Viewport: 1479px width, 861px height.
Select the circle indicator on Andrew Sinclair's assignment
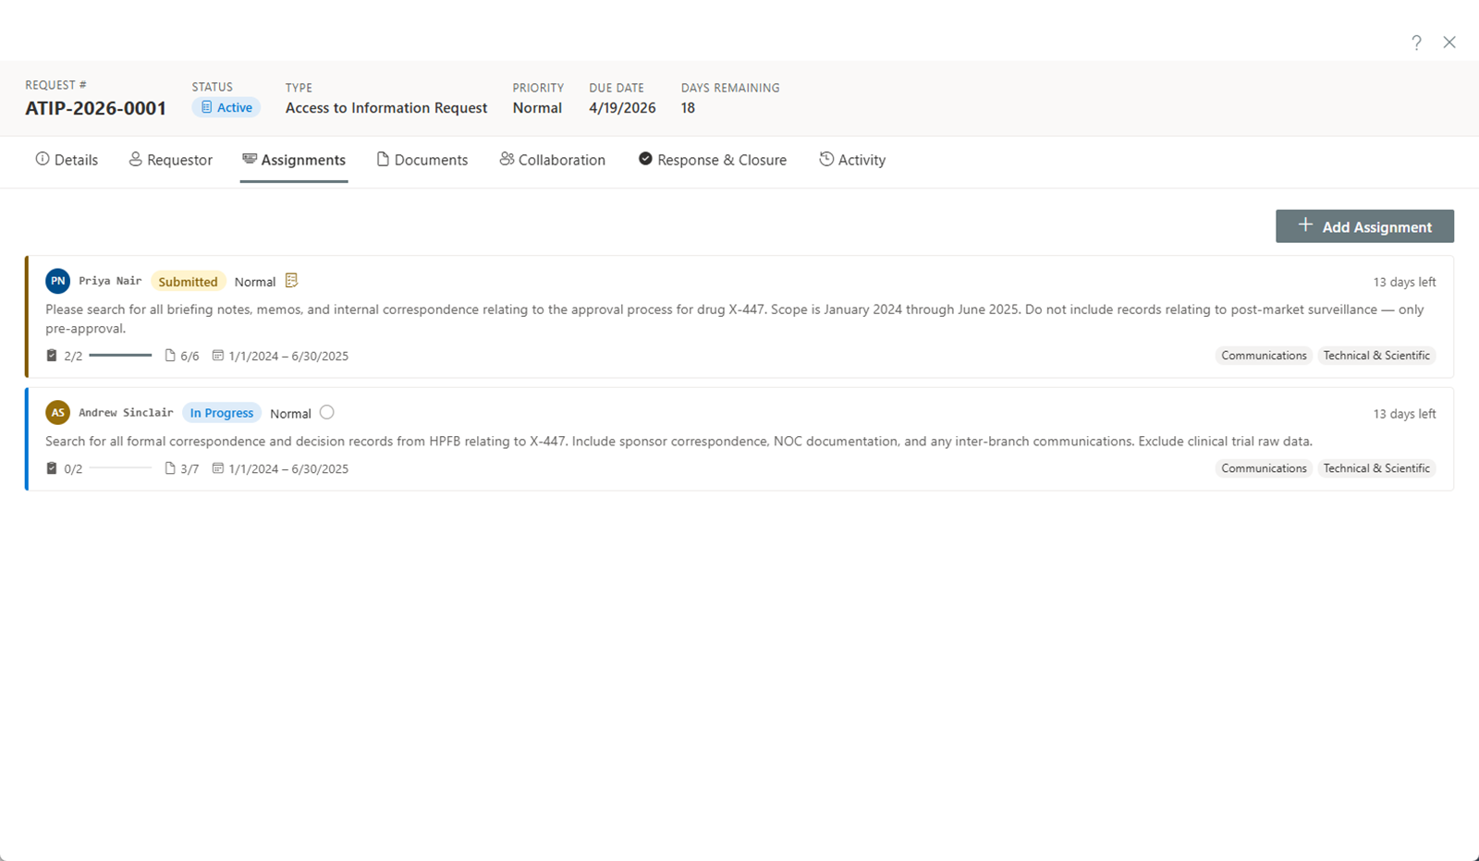click(x=326, y=413)
